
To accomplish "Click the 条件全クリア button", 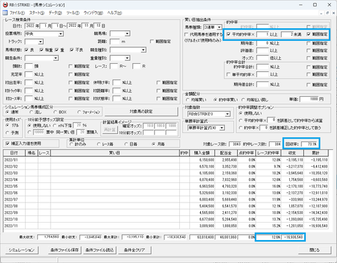I will 134,250.
